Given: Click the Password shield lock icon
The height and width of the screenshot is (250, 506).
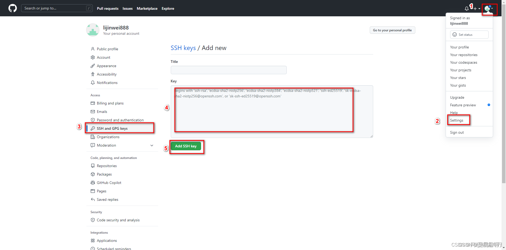Looking at the screenshot, I should pyautogui.click(x=93, y=120).
